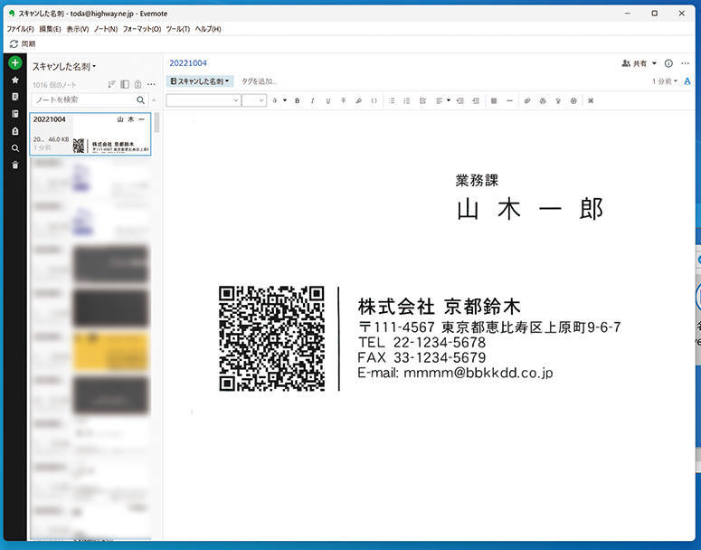Click the QR code in note image

[272, 338]
